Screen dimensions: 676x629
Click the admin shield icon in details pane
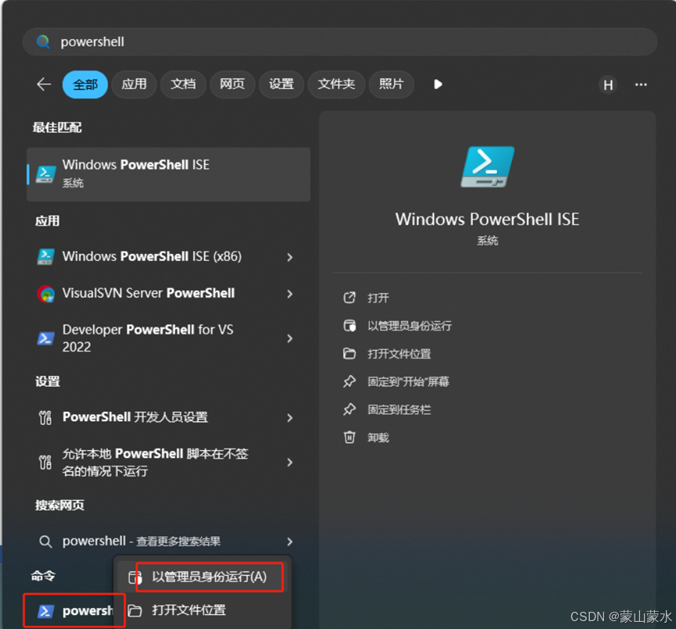(349, 326)
